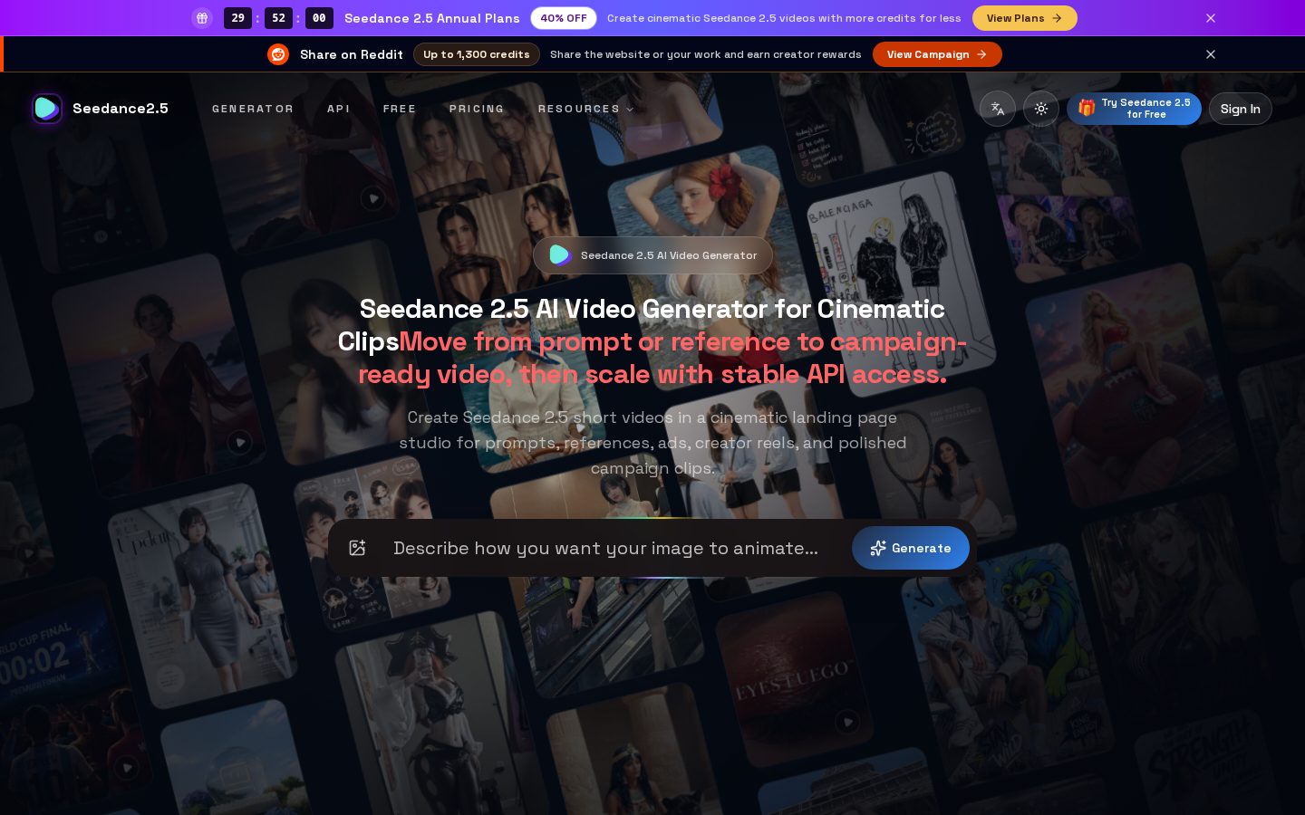Click the gift icon in the promo banner

pyautogui.click(x=202, y=18)
